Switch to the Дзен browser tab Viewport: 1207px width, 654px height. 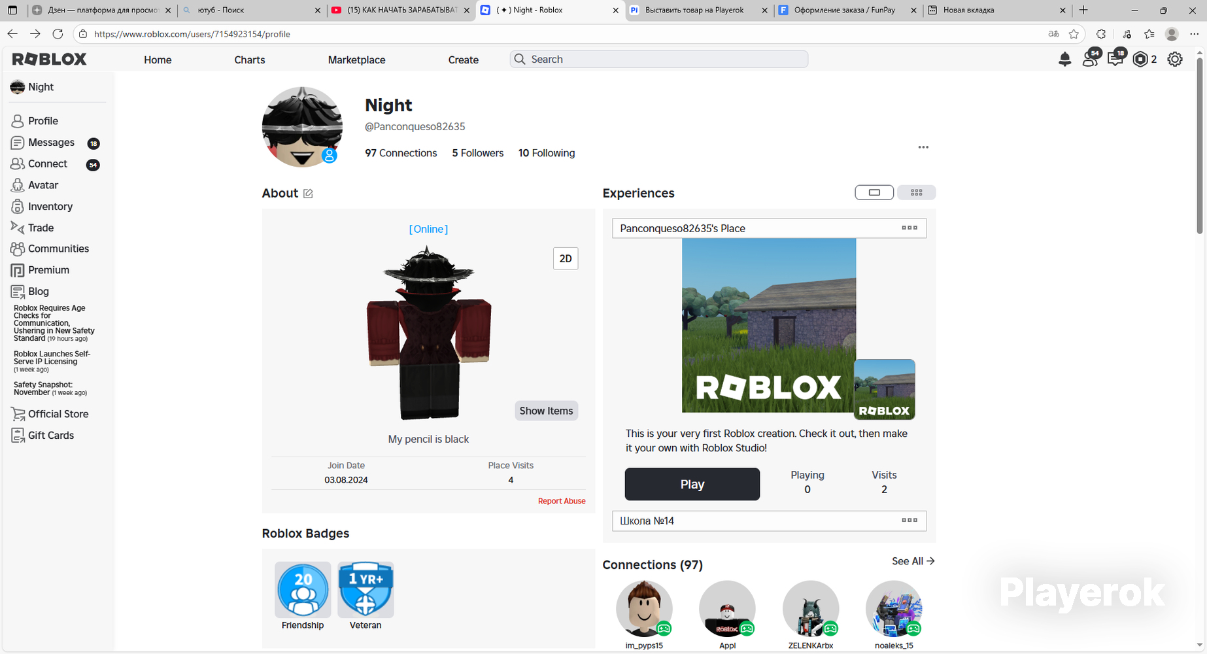101,10
